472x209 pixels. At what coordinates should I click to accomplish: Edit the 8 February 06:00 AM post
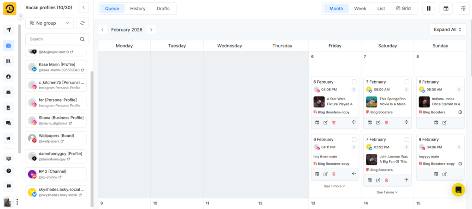[445, 122]
